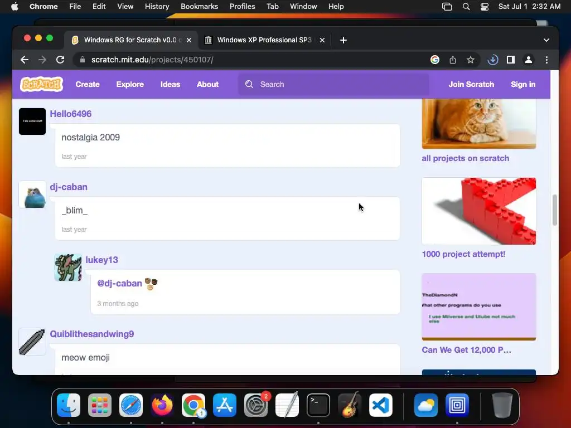The height and width of the screenshot is (428, 571).
Task: Click the '3 months ago' timestamp
Action: 118,304
